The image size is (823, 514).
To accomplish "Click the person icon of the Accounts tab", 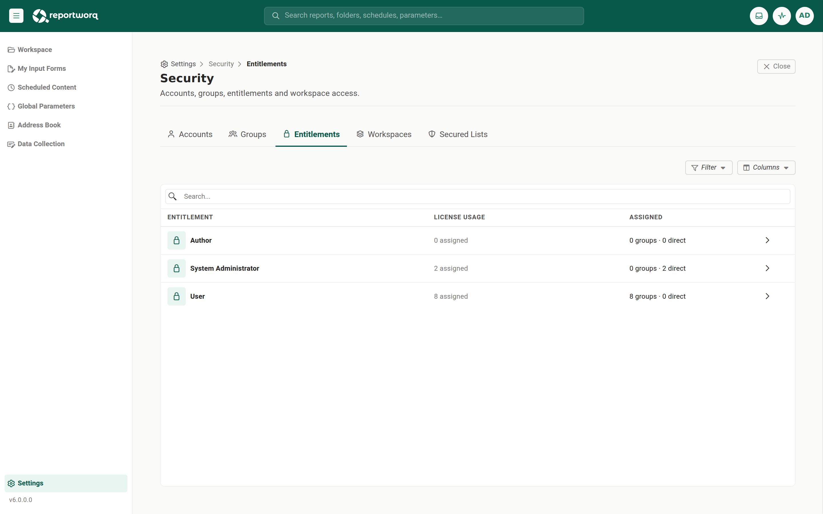I will (171, 134).
